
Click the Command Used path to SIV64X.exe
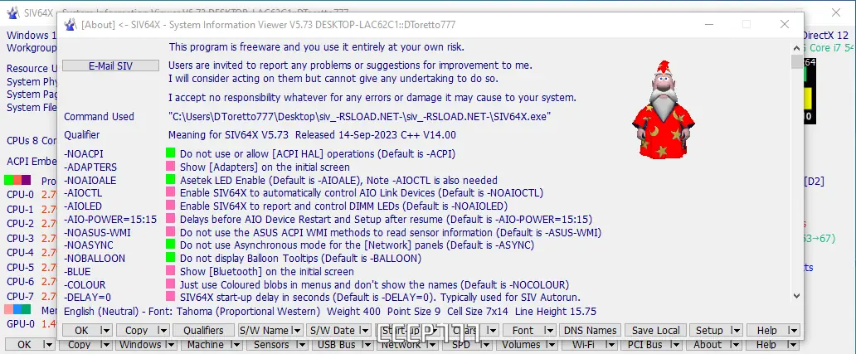point(359,116)
